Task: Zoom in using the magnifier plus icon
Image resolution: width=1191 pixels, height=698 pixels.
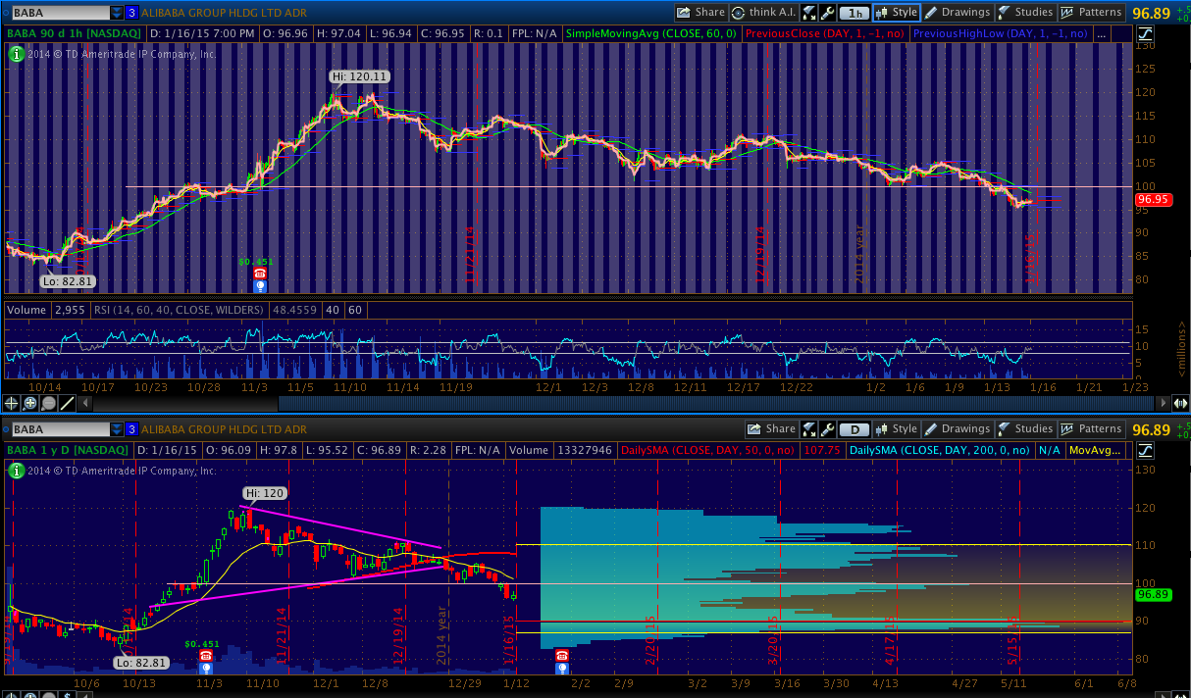Action: coord(29,403)
